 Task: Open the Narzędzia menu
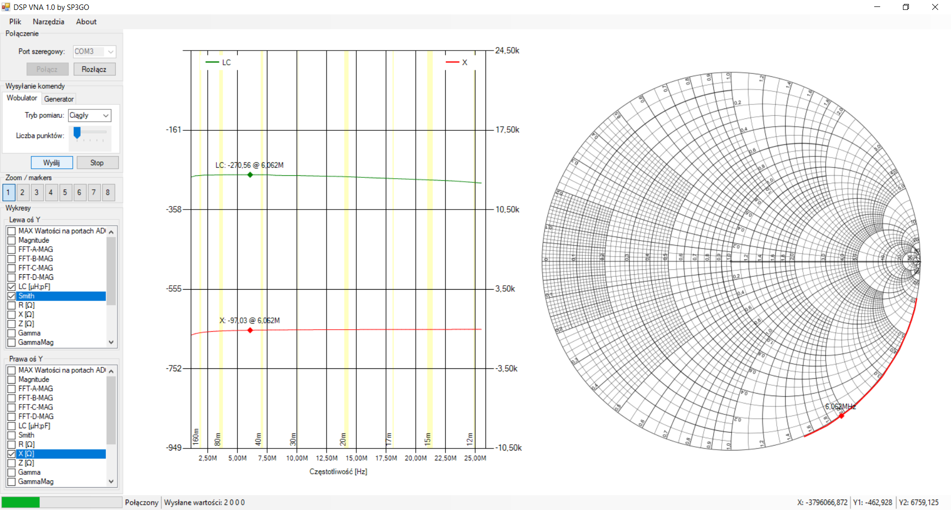coord(49,22)
